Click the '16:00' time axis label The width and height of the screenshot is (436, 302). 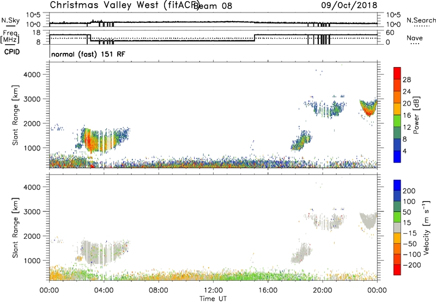click(268, 291)
